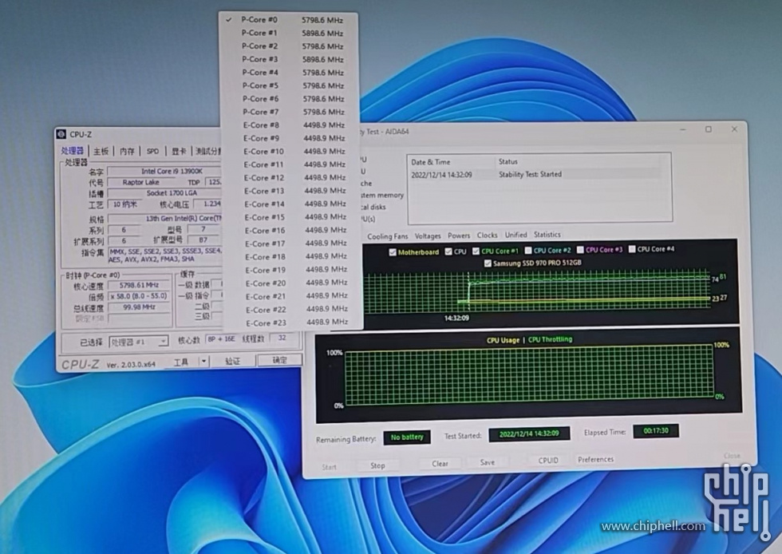Toggle the Motherboard checkbox in AIDA64 graph

(393, 252)
